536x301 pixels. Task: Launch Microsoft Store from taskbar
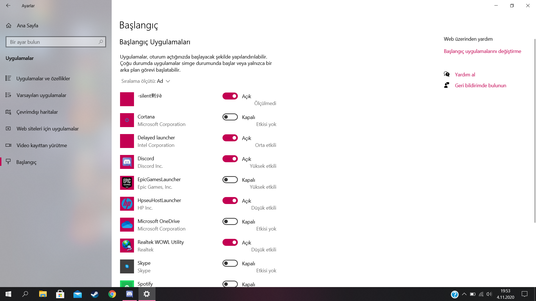pyautogui.click(x=60, y=294)
